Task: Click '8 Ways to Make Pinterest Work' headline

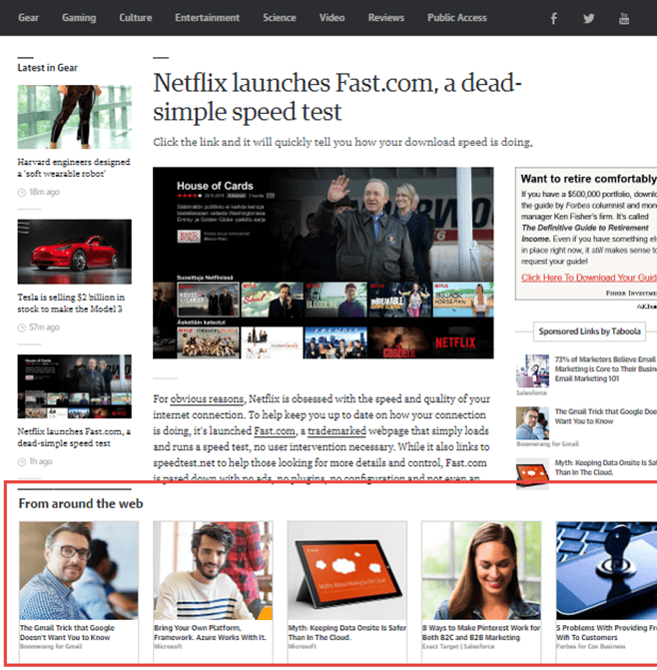Action: pos(481,633)
